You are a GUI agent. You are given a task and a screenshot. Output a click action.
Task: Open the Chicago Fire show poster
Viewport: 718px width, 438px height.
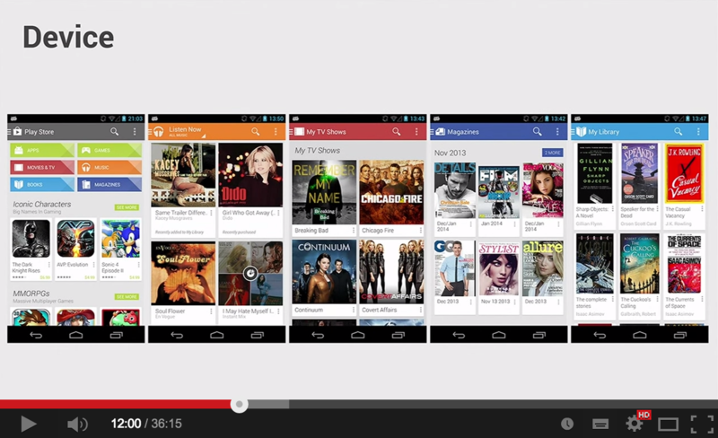pos(391,192)
